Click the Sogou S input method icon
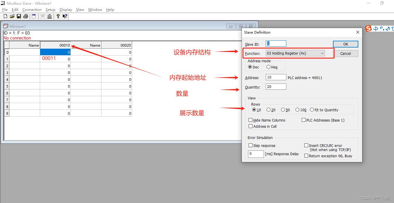 tap(368, 28)
